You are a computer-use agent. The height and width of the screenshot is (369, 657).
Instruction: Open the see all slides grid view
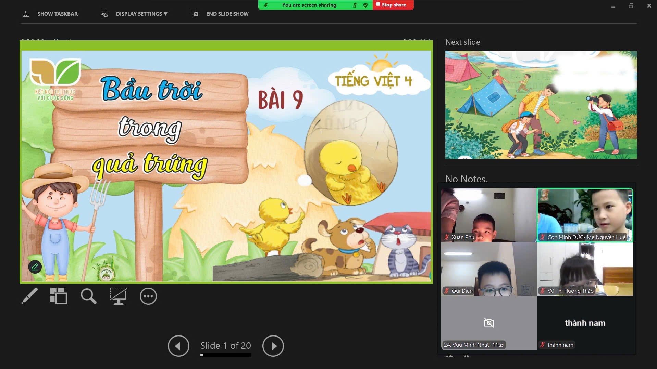[x=59, y=296]
